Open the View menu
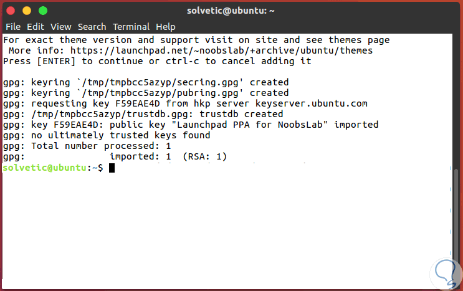The image size is (463, 291). (60, 27)
